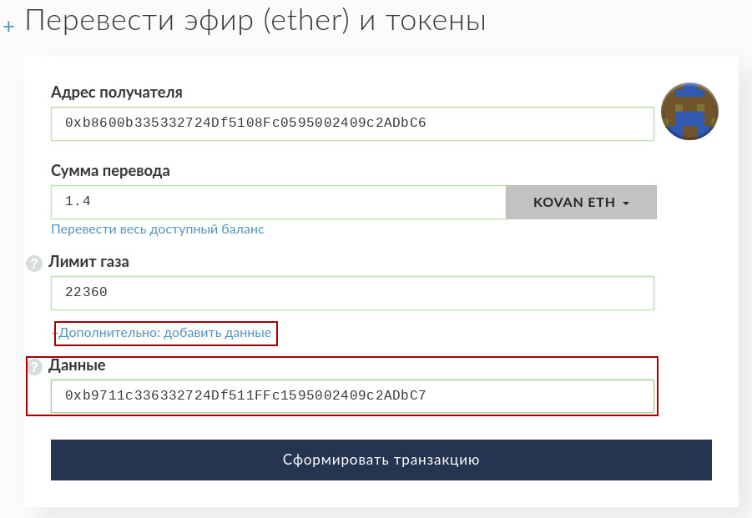752x518 pixels.
Task: Click the Данные label text
Action: [x=78, y=365]
